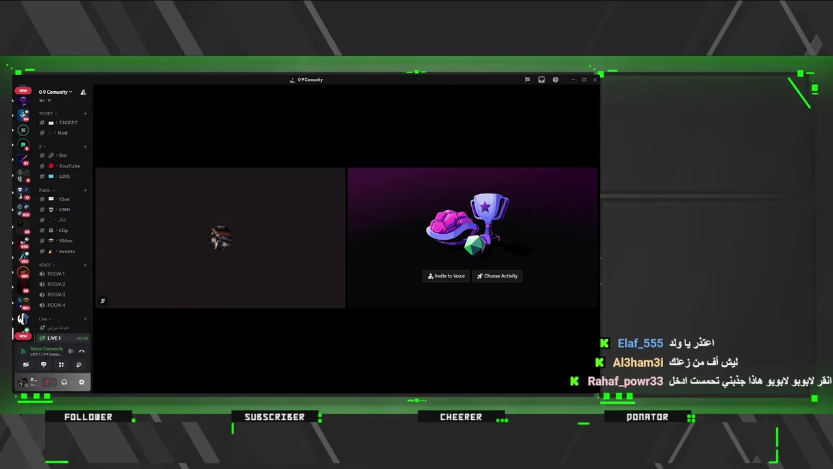833x469 pixels.
Task: Open User Settings gear icon
Action: point(81,382)
